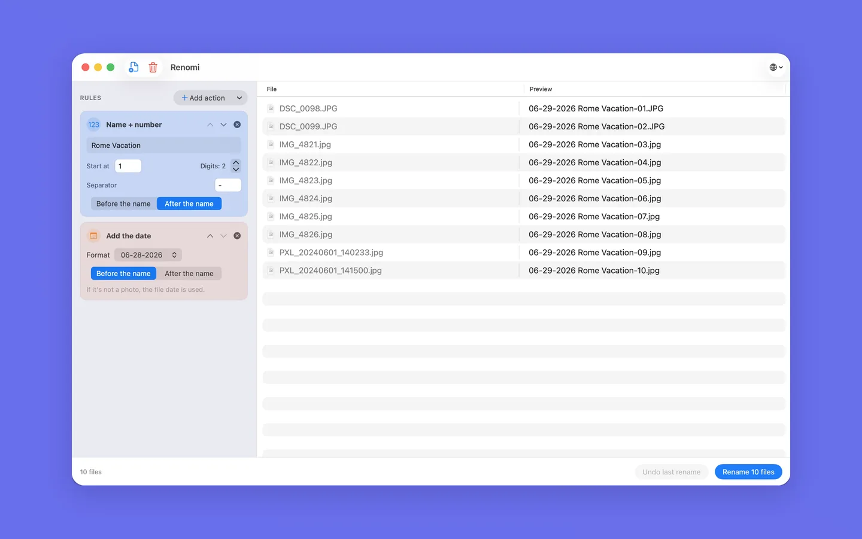
Task: Open the globe language menu
Action: (x=776, y=67)
